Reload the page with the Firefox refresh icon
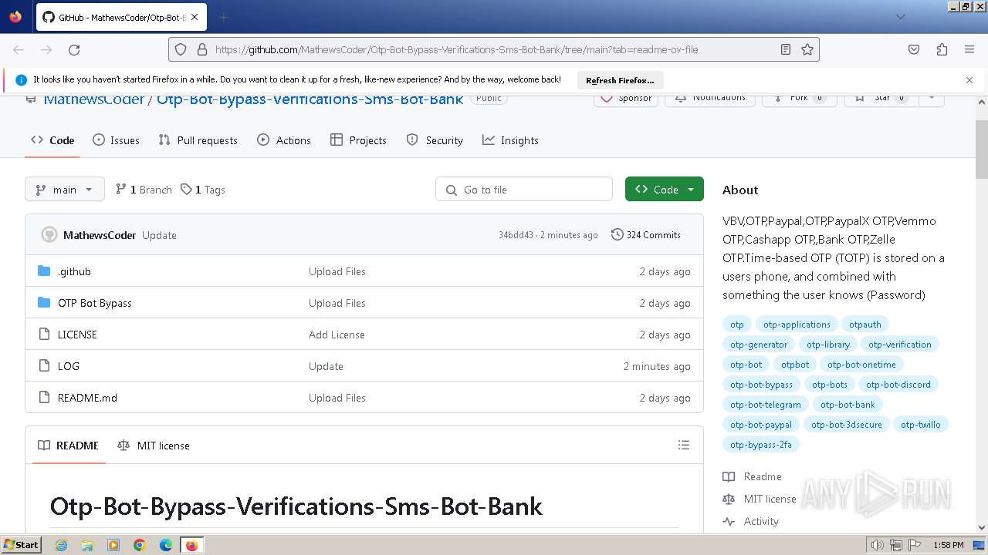988x555 pixels. point(74,49)
